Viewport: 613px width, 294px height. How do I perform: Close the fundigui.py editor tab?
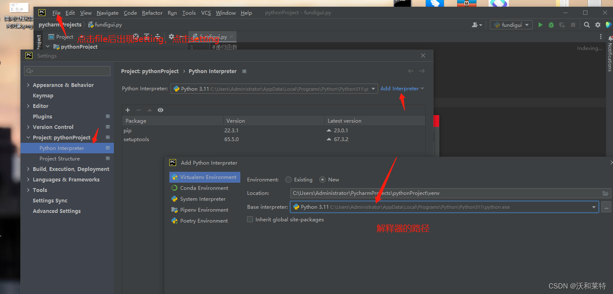[x=232, y=37]
